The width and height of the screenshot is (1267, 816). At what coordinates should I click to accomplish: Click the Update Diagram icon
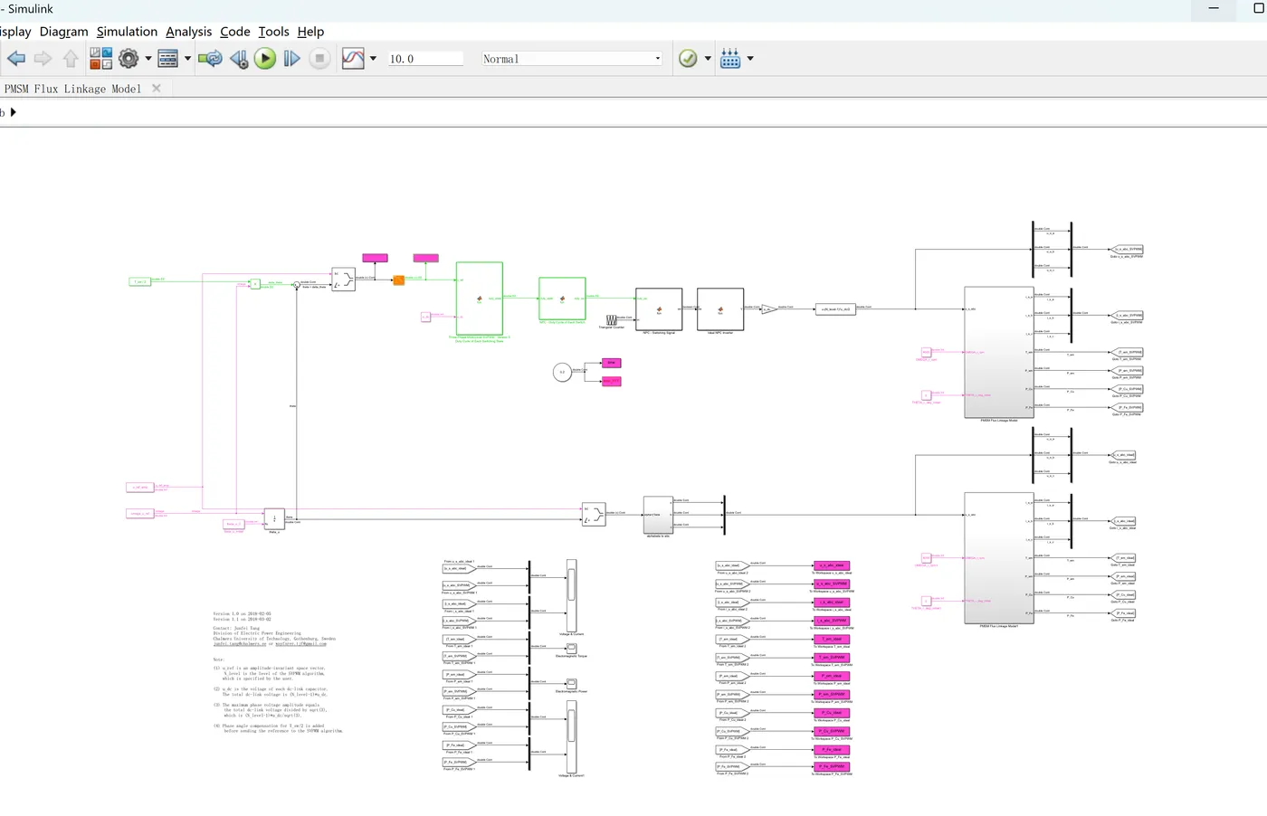210,59
